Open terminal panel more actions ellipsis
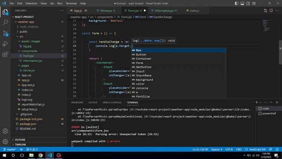The width and height of the screenshot is (282, 159). pyautogui.click(x=265, y=102)
